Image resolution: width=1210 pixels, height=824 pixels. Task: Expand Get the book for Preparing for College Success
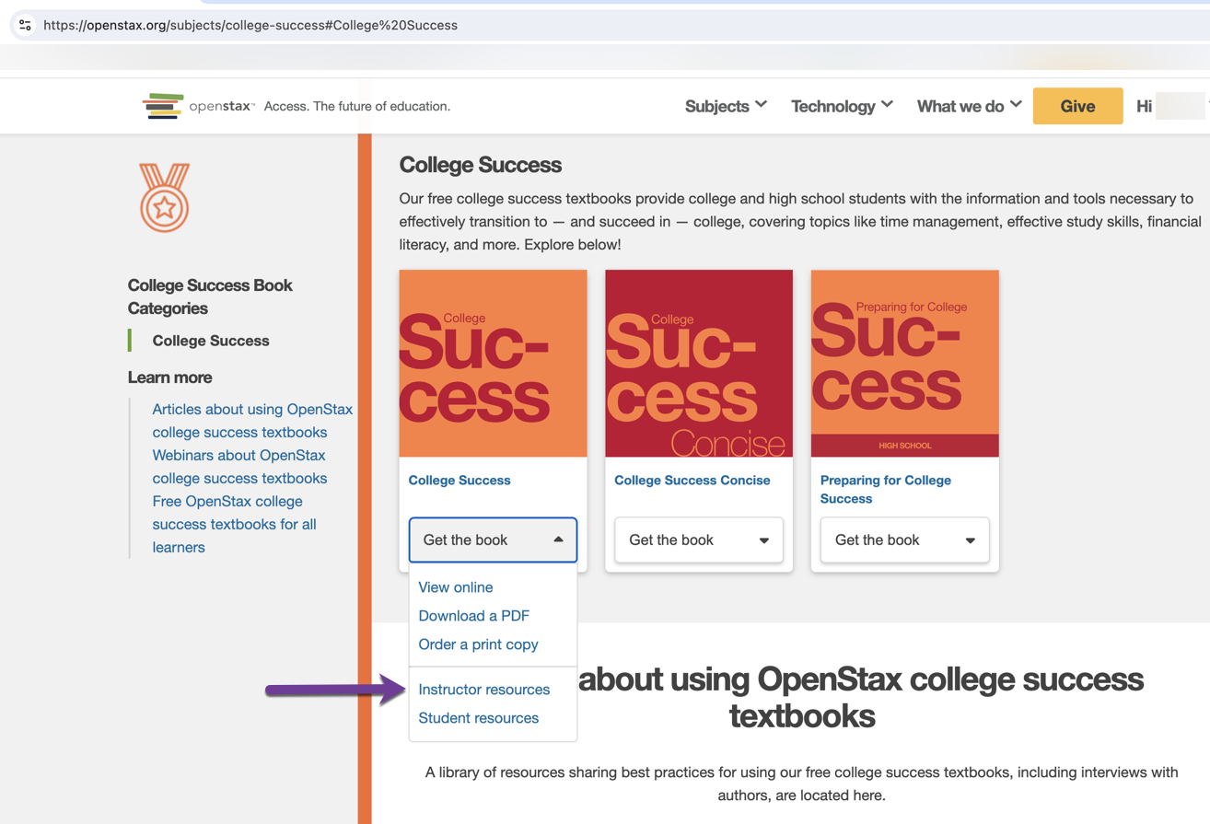(x=904, y=540)
